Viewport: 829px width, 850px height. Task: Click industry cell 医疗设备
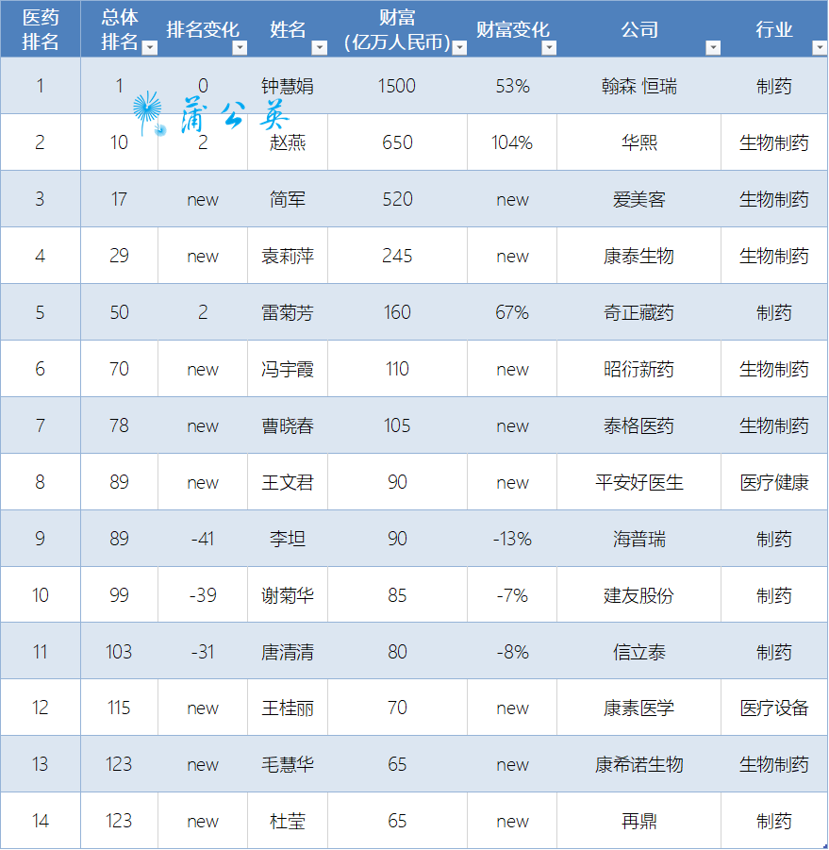point(774,708)
